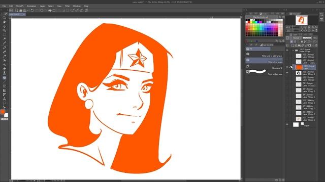Image resolution: width=325 pixels, height=182 pixels.
Task: Click the Paper layer icon
Action: [x=296, y=124]
